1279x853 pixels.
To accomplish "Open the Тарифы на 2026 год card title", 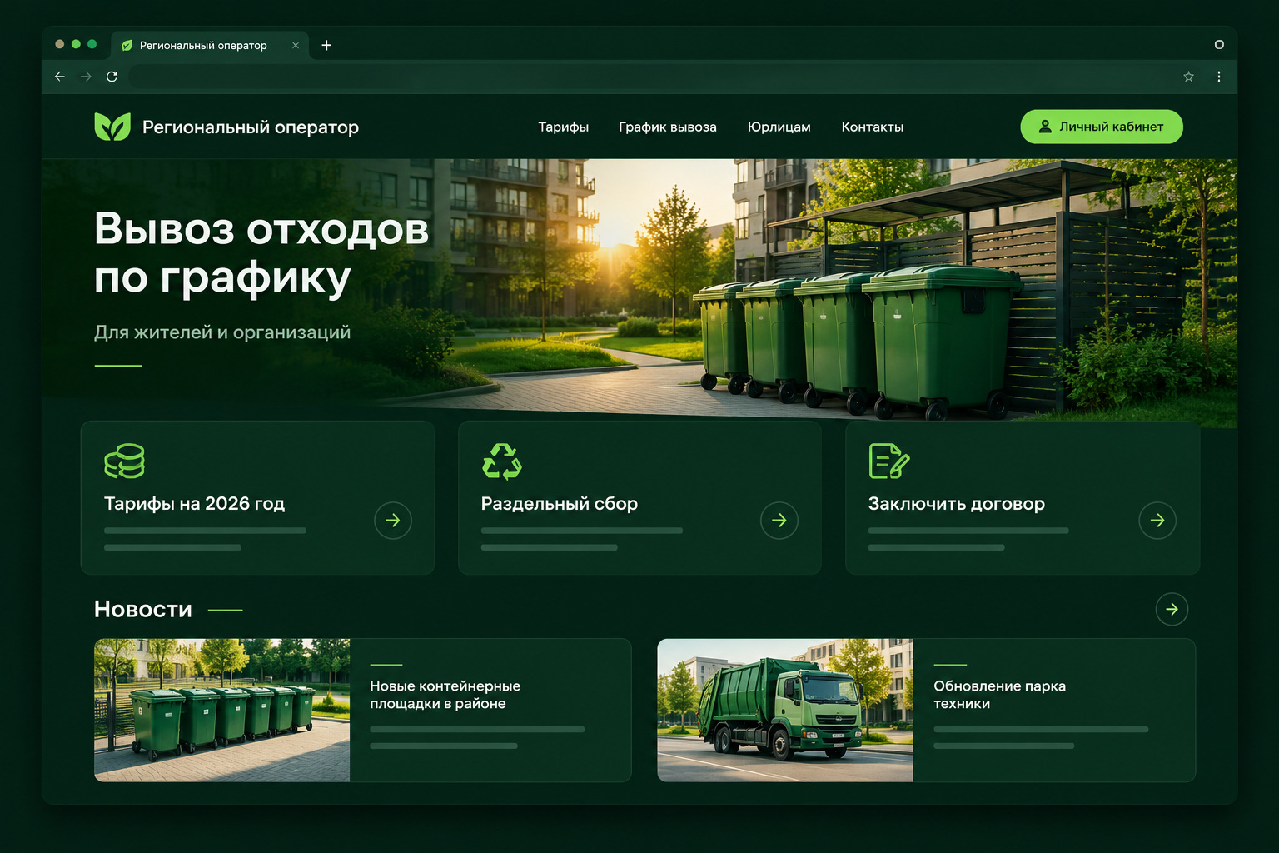I will click(x=195, y=503).
